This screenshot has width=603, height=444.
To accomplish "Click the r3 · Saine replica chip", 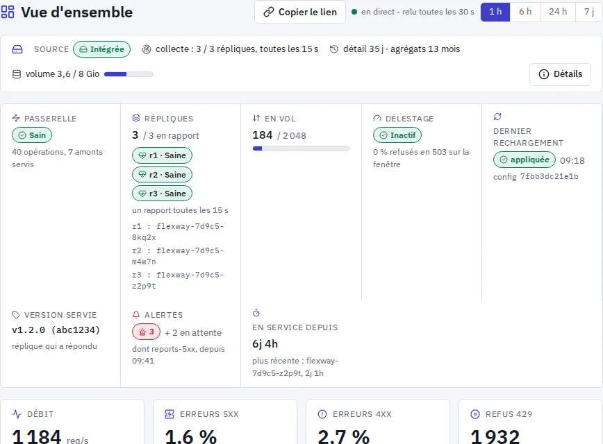I will pos(162,194).
